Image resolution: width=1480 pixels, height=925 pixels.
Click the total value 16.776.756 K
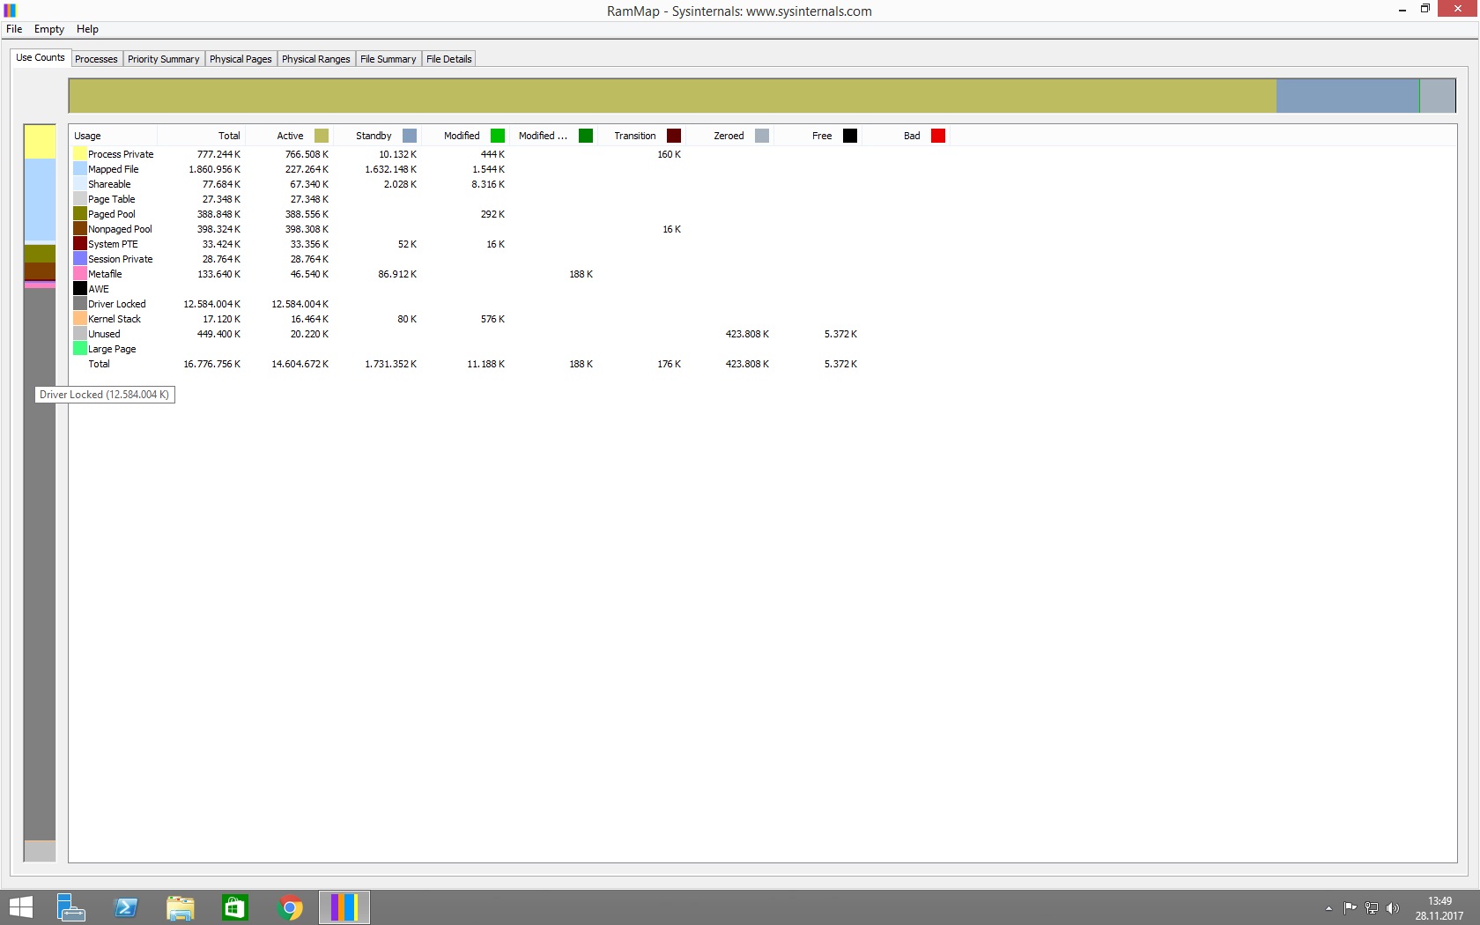click(x=211, y=364)
